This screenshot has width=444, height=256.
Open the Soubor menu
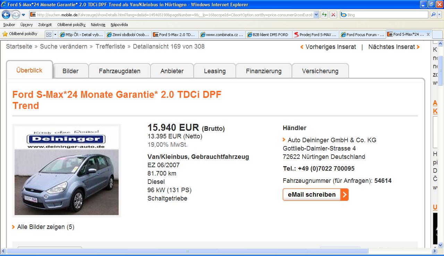pos(9,25)
